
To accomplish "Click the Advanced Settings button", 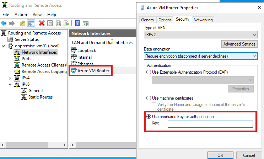I will [239, 44].
